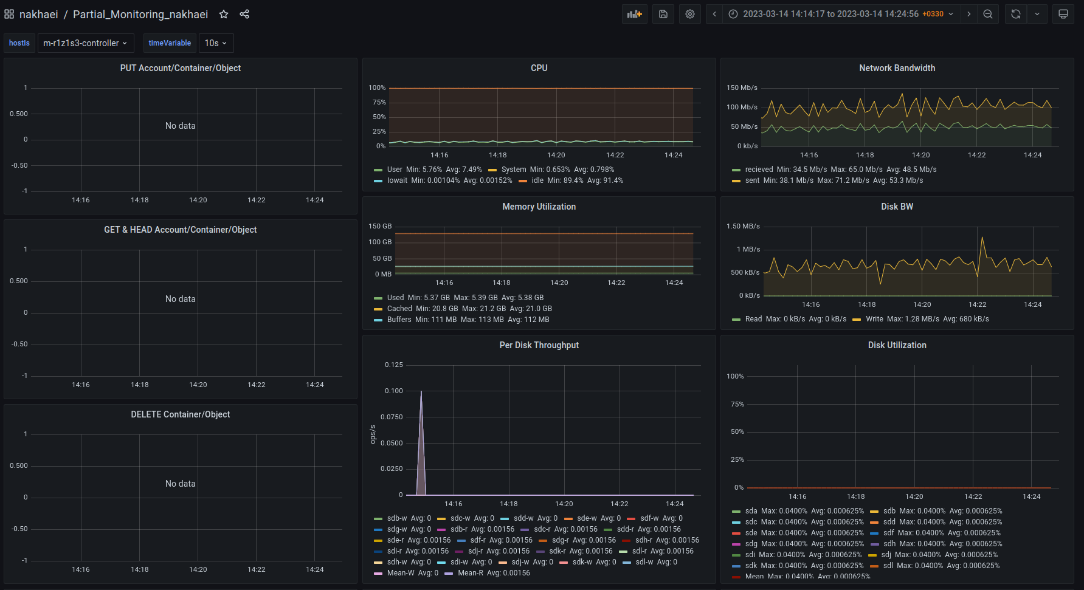Click the Write series color swatch in Disk BW
The height and width of the screenshot is (590, 1084).
pos(857,320)
